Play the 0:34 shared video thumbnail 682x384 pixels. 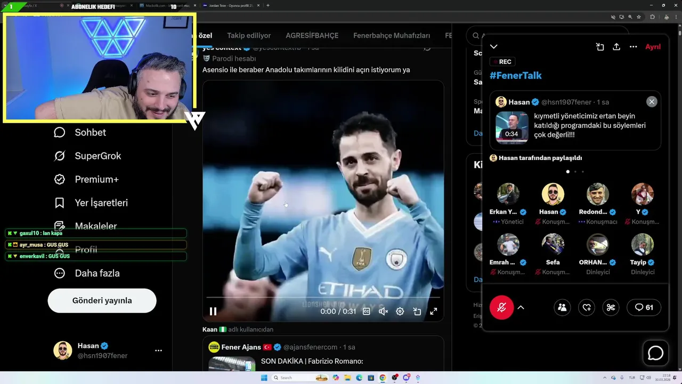pyautogui.click(x=512, y=127)
